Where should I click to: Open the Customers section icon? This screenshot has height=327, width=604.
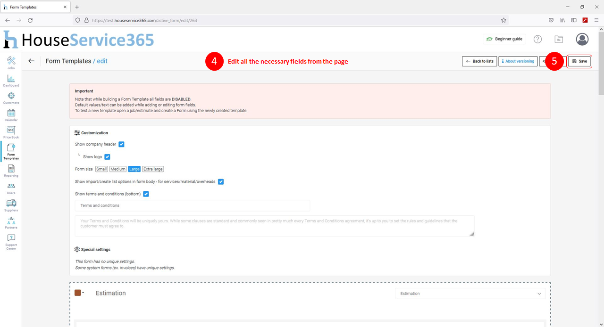pyautogui.click(x=11, y=96)
